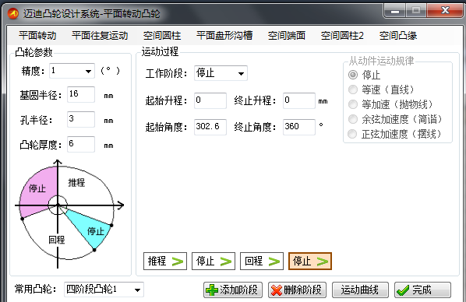The image size is (466, 302).
Task: Select the 停止 motion law radio button
Action: [353, 75]
